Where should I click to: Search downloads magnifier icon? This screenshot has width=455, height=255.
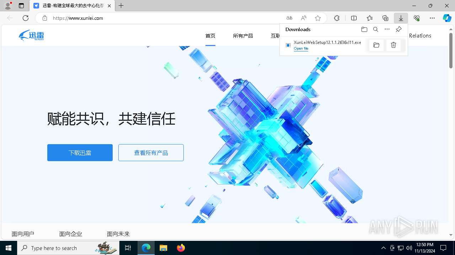click(376, 29)
